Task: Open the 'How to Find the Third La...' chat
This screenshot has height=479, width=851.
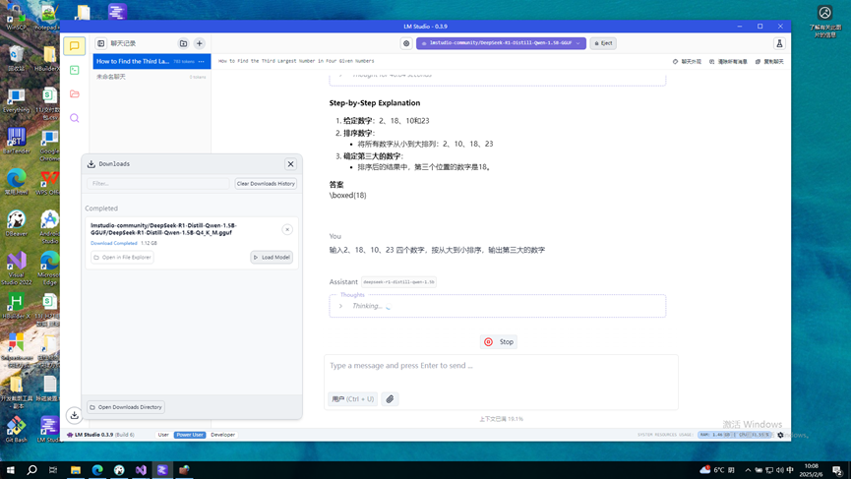Action: coord(152,61)
